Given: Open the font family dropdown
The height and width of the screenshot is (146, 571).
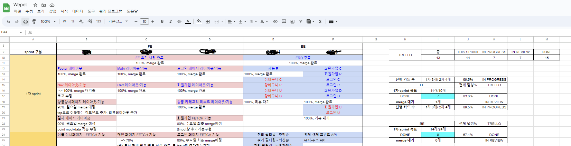Looking at the screenshot, I should click(118, 21).
